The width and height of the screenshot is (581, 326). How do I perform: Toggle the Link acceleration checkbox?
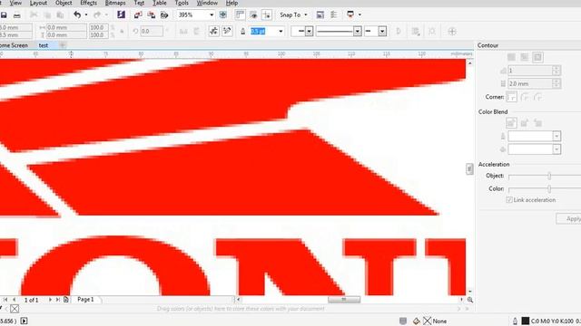coord(509,199)
